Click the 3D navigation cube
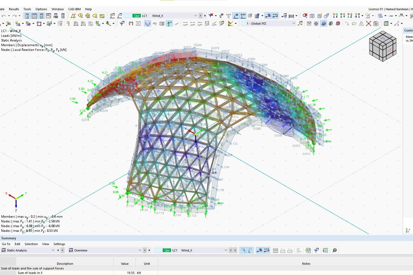413x275 pixels. tap(383, 46)
